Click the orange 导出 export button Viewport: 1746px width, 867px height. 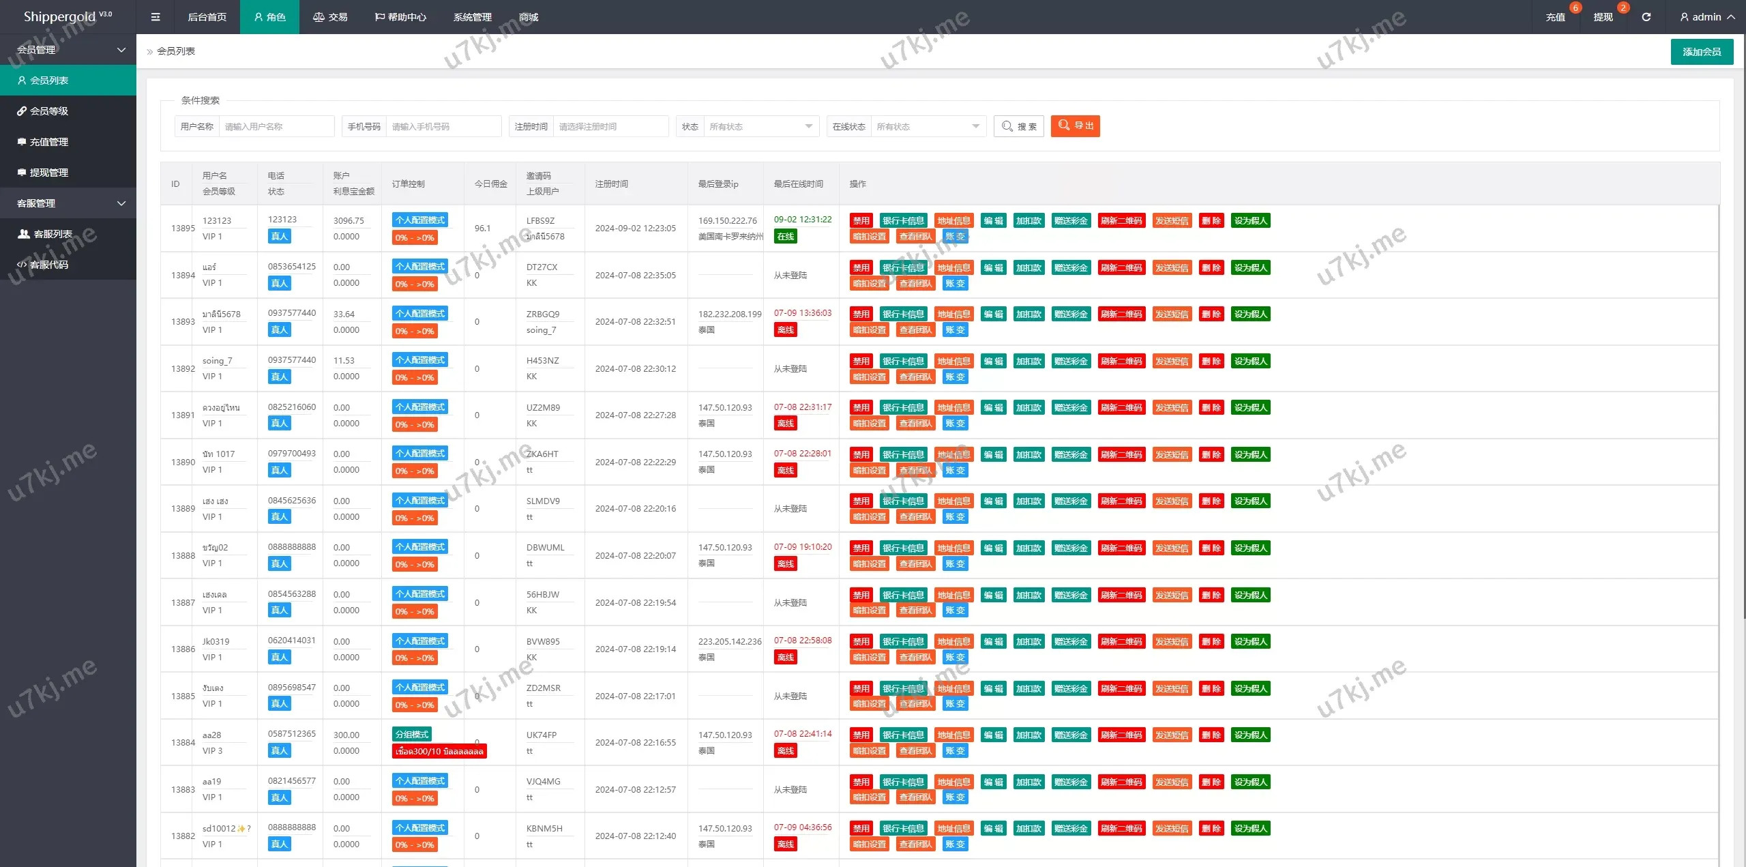[1075, 126]
